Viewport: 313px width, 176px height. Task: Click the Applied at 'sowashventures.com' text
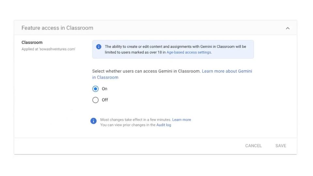click(48, 49)
